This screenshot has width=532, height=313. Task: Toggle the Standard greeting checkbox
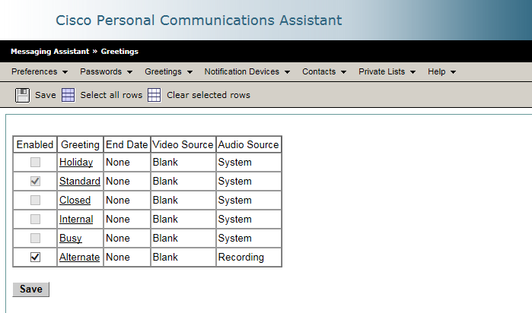point(35,182)
